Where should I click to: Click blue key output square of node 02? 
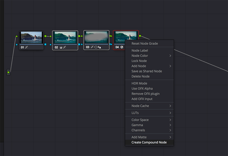[79, 44]
